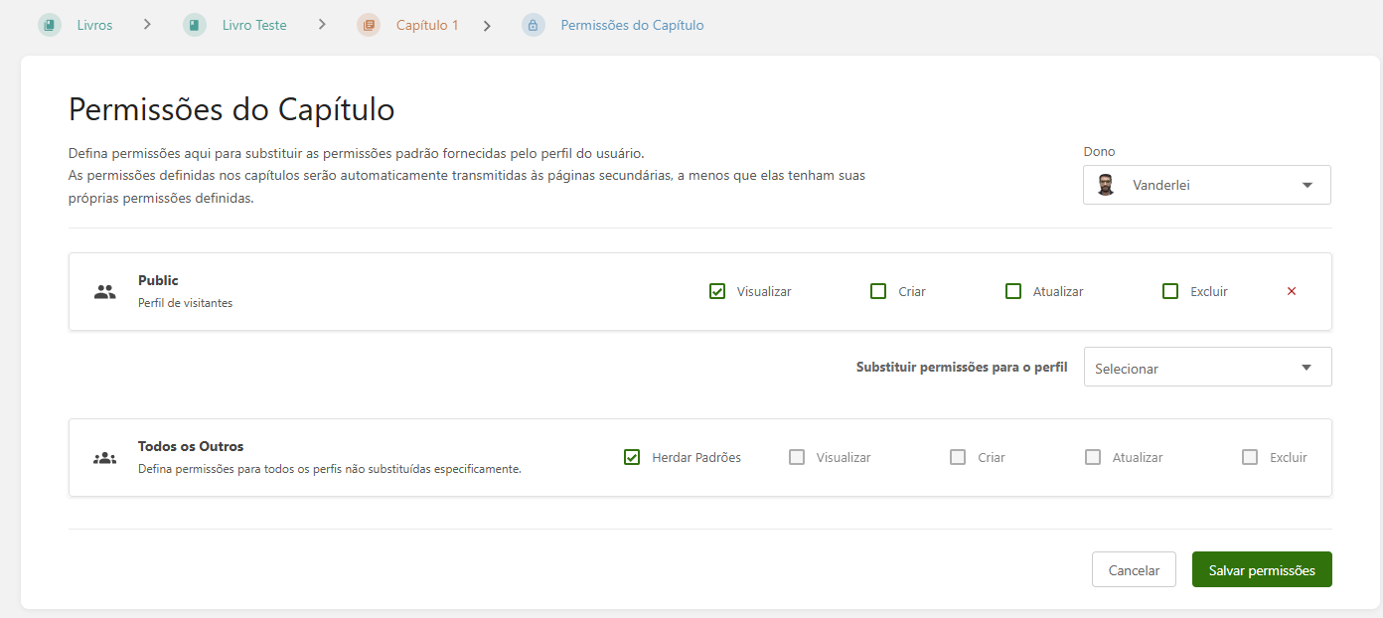Check Excluir for the Public role

(1170, 291)
